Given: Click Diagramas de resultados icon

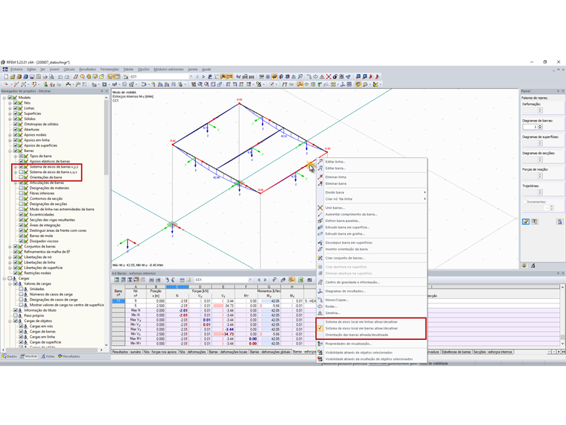Looking at the screenshot, I should 320,291.
